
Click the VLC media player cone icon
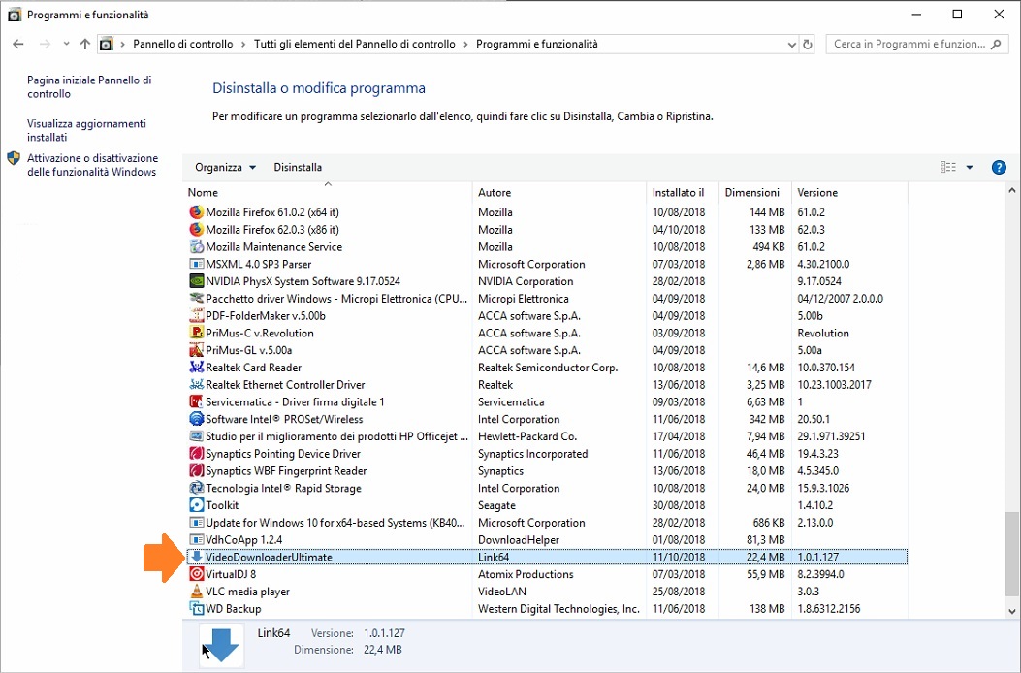tap(196, 592)
